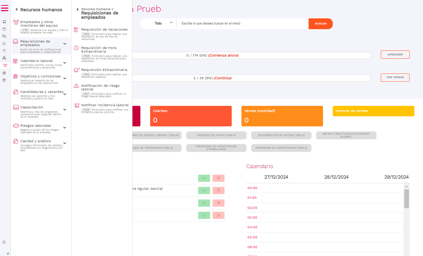Click the organization chart sidebar icon
The height and width of the screenshot is (256, 423).
coord(4,58)
